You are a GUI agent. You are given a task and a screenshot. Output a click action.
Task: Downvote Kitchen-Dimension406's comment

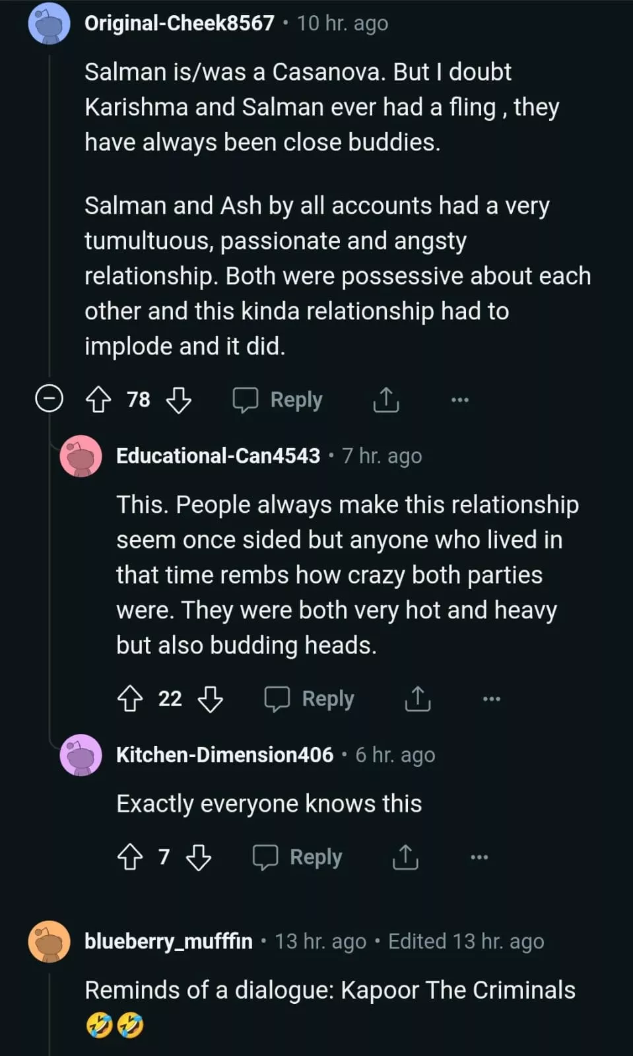198,857
